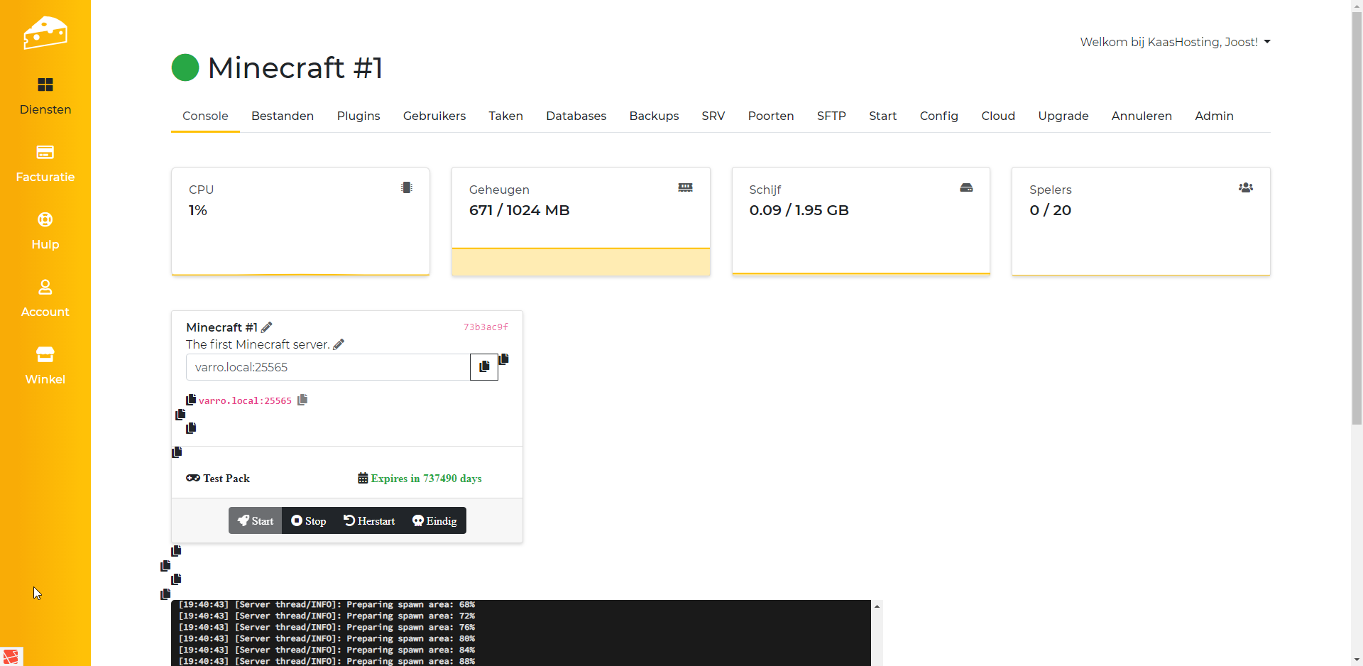Click Herstart to restart server
This screenshot has height=666, width=1363.
[x=369, y=520]
